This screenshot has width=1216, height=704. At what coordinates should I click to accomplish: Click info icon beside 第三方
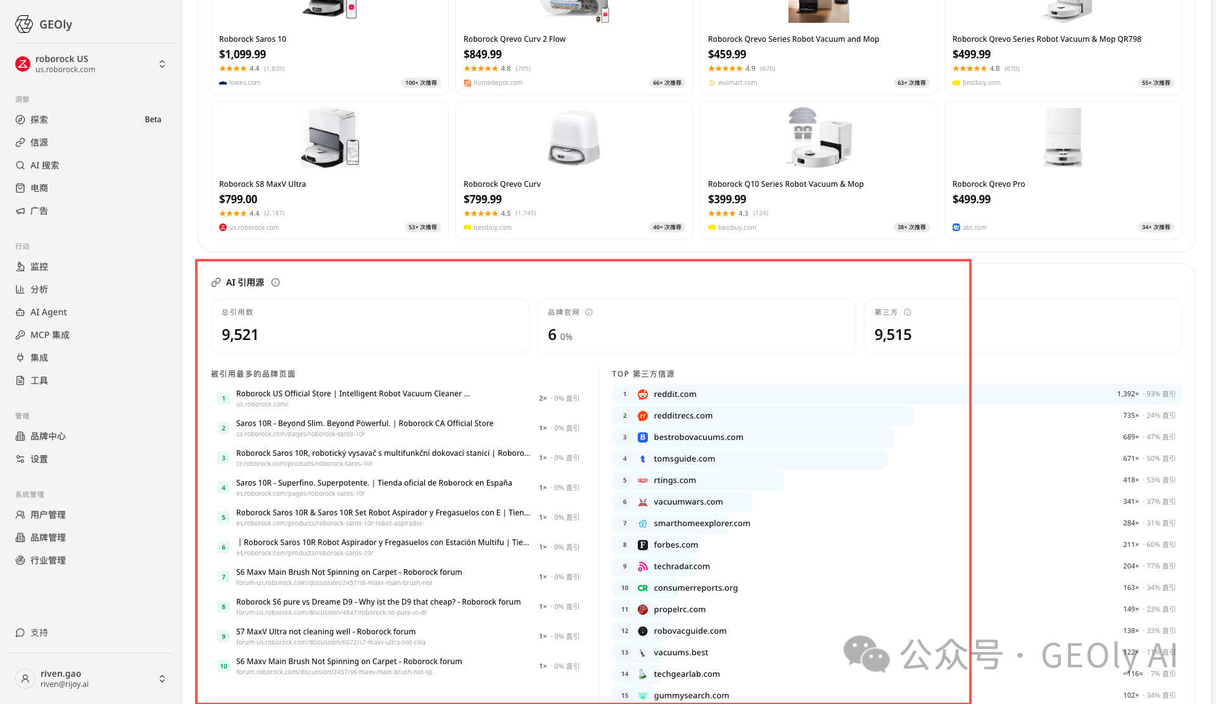point(908,312)
